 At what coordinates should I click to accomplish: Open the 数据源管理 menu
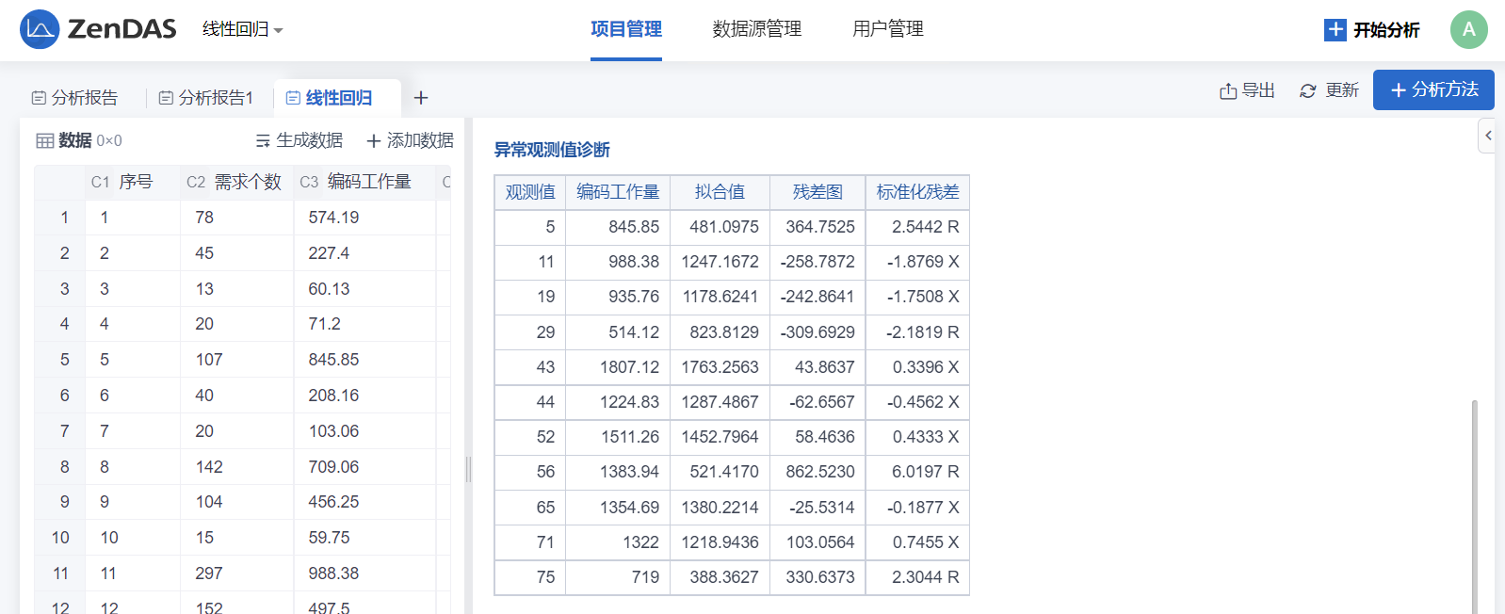(756, 29)
